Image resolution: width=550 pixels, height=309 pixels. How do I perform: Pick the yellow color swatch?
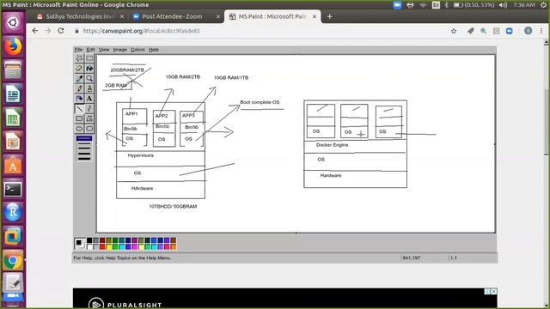pos(109,246)
